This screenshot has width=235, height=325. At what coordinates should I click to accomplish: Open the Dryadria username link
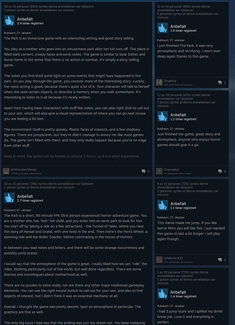point(170,81)
